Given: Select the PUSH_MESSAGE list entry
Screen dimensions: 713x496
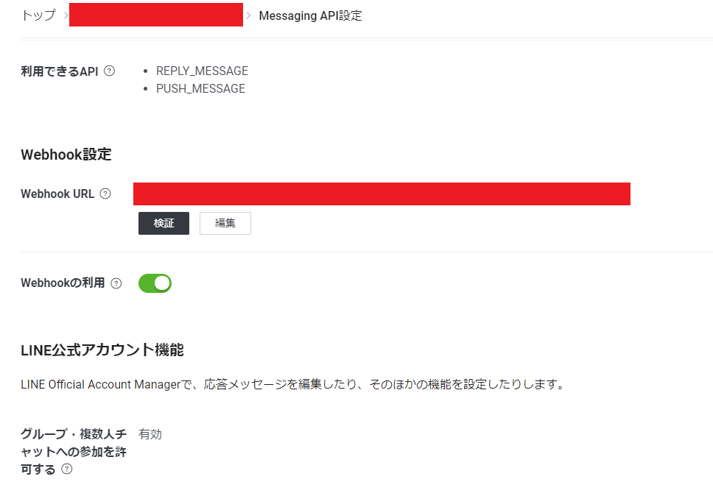Looking at the screenshot, I should [200, 88].
